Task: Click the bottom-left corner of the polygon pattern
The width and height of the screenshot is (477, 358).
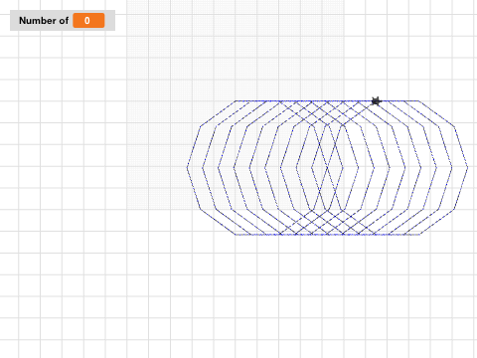Action: pyautogui.click(x=236, y=235)
